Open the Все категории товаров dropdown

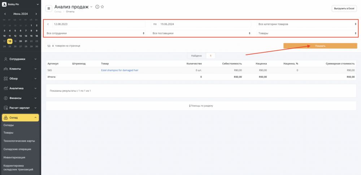coord(307,24)
